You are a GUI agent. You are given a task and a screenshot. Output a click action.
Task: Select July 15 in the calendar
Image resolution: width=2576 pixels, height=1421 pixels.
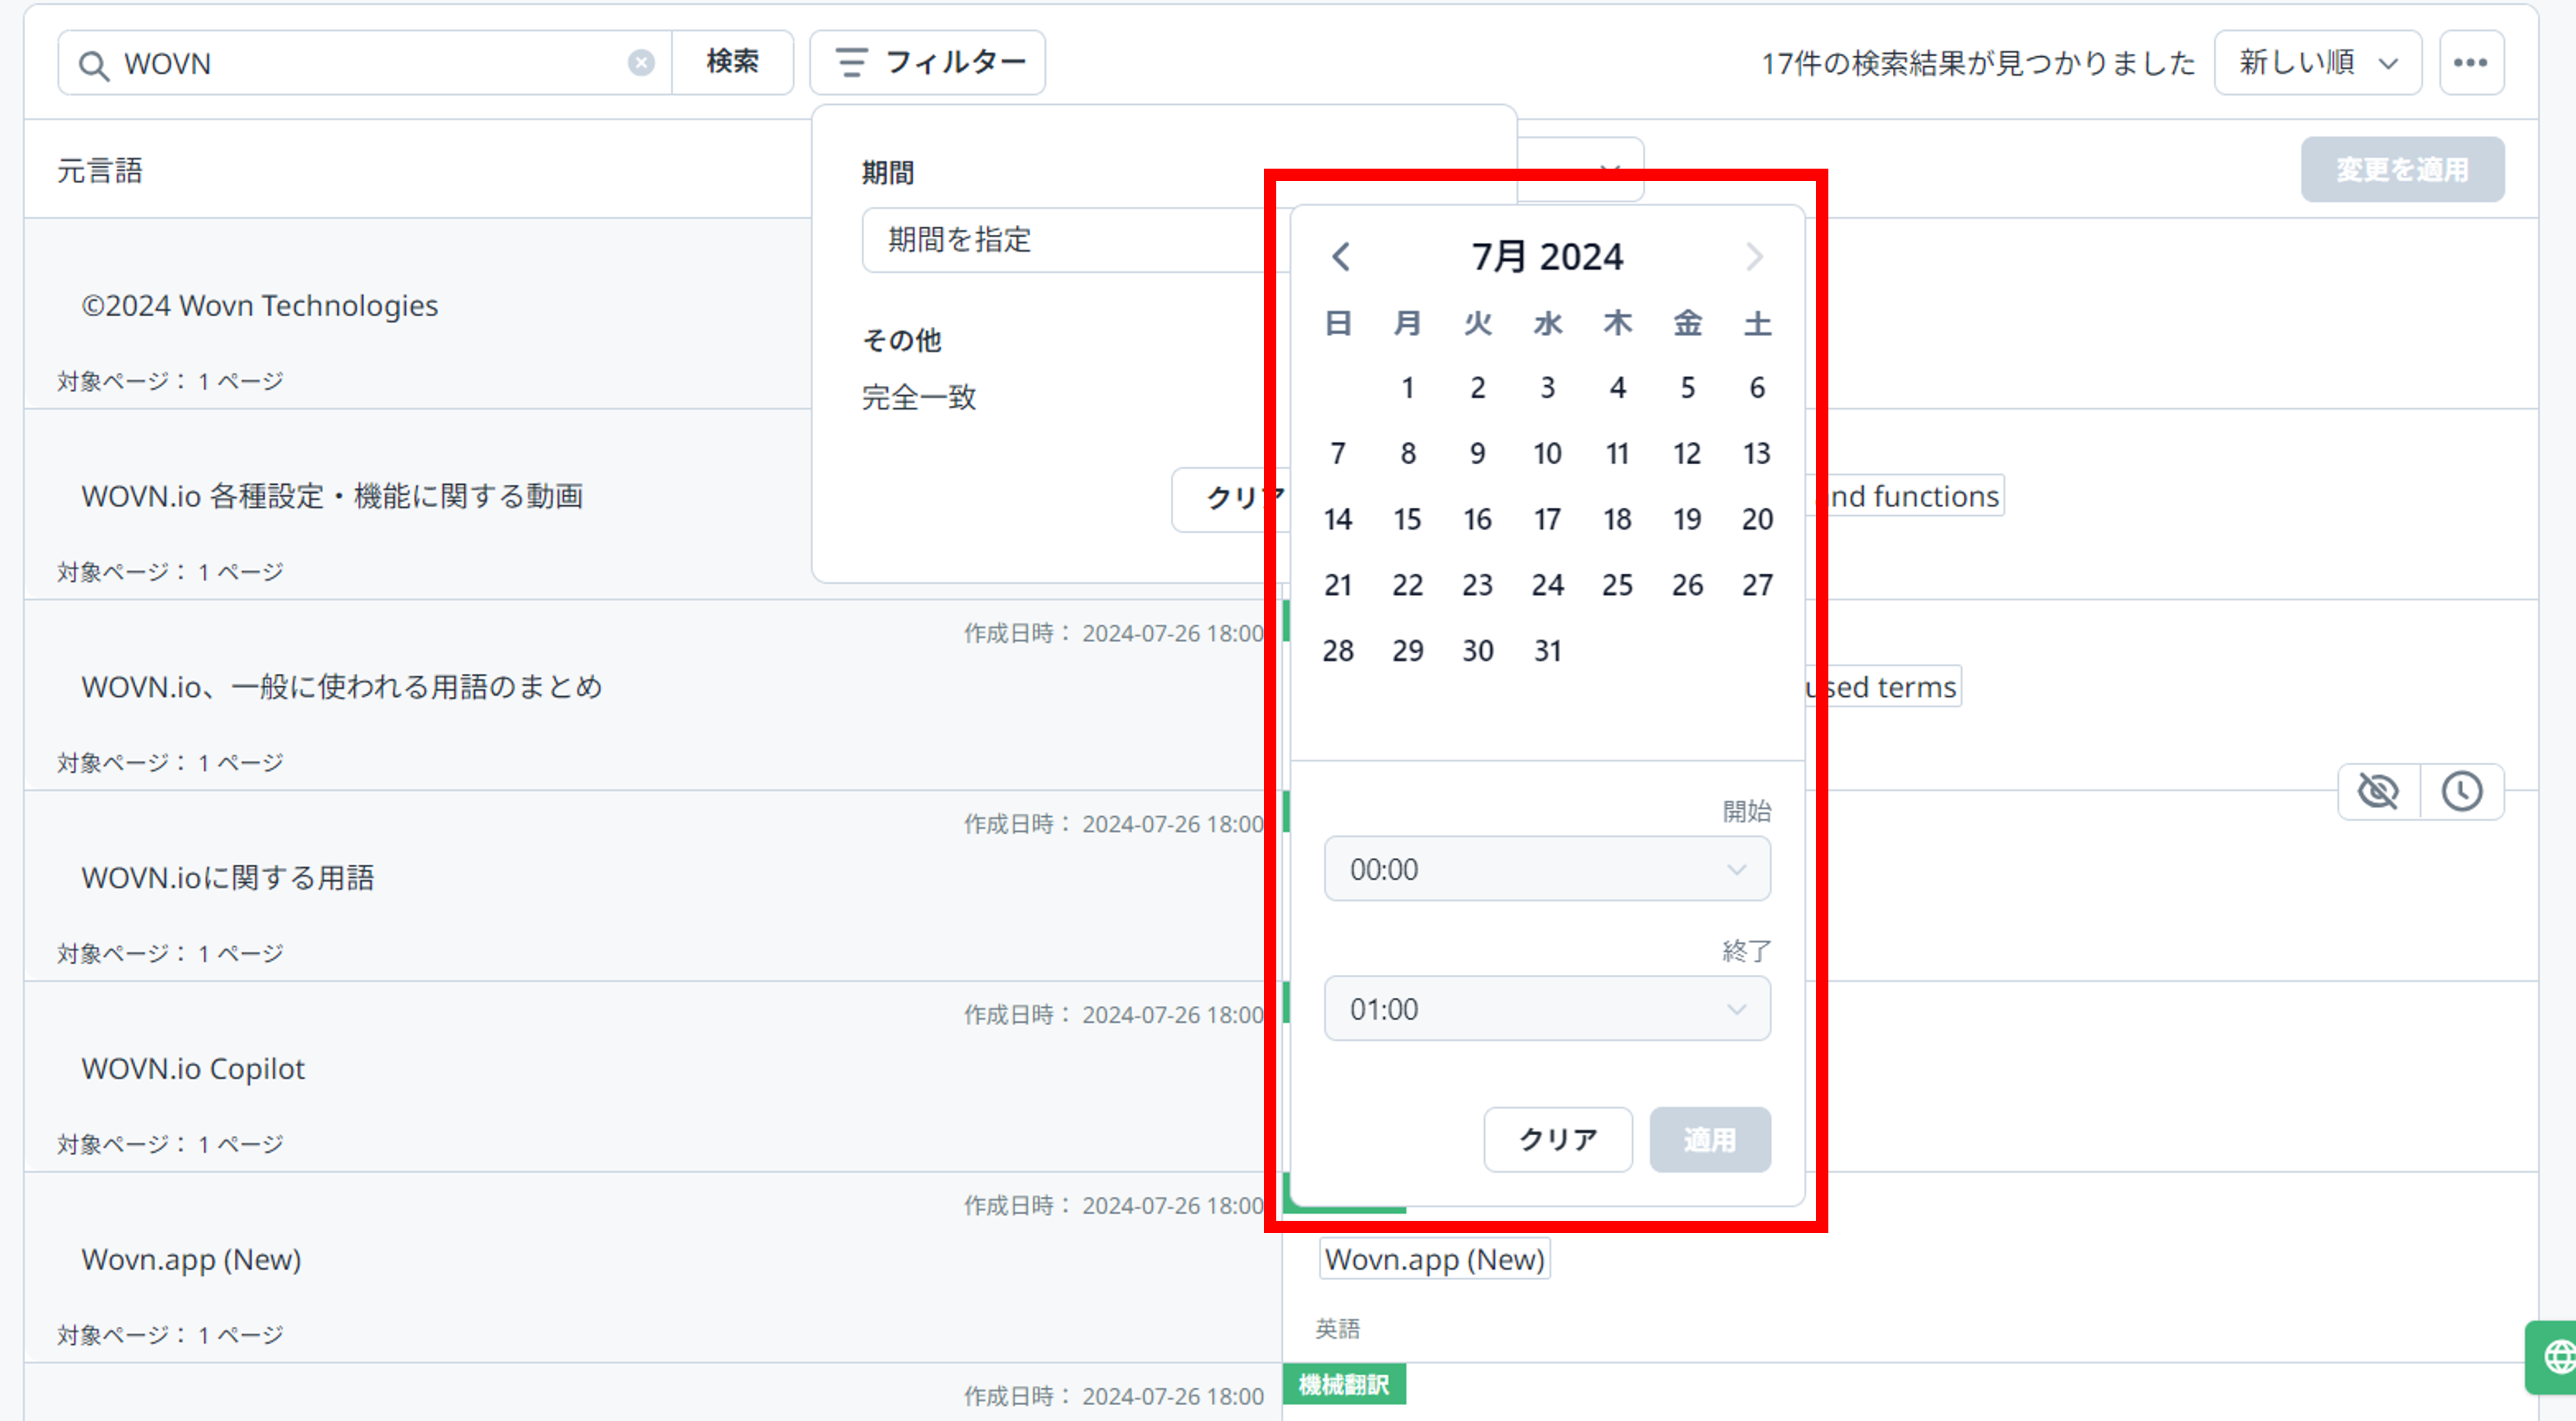(1407, 519)
